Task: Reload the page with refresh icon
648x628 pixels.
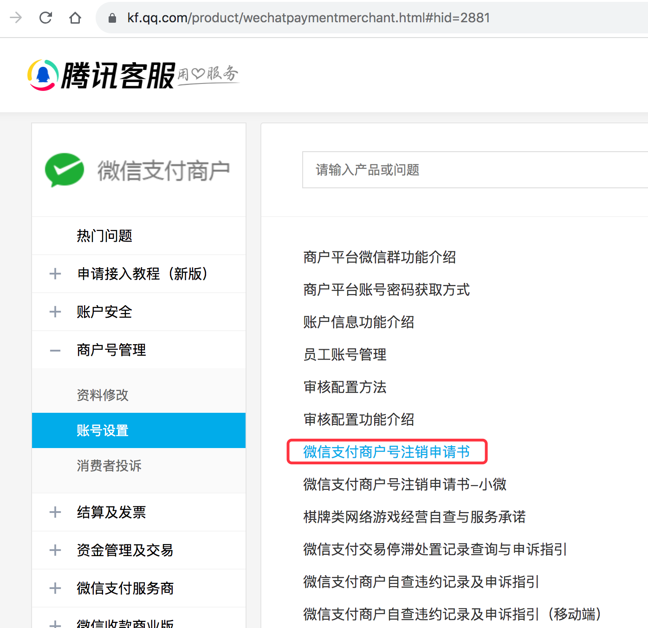Action: tap(45, 18)
